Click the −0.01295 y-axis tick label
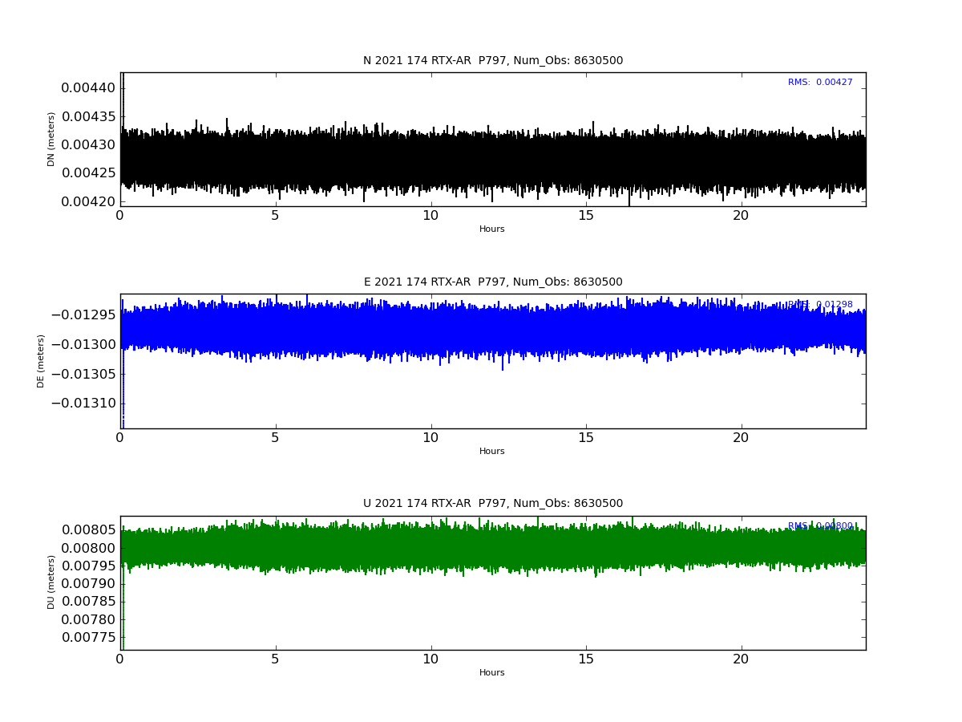 [83, 315]
